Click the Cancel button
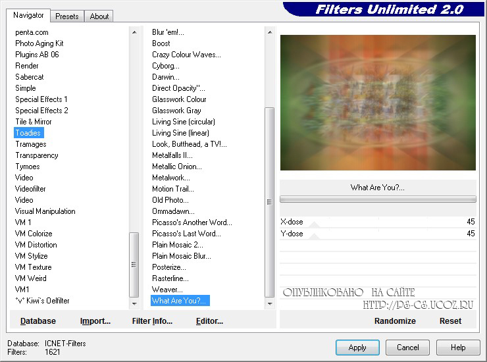The width and height of the screenshot is (487, 362). coord(407,348)
